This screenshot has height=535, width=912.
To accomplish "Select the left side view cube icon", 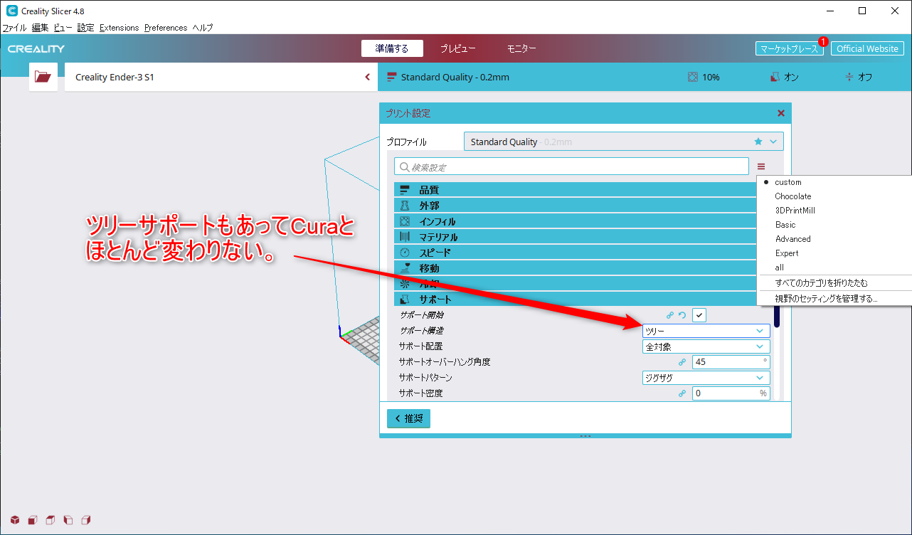I will (68, 520).
